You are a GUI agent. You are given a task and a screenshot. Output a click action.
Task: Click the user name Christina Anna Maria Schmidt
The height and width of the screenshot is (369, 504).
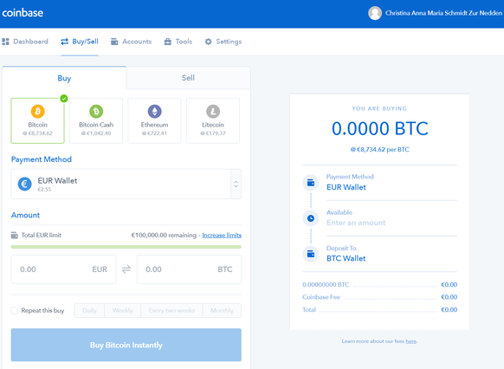(x=443, y=13)
